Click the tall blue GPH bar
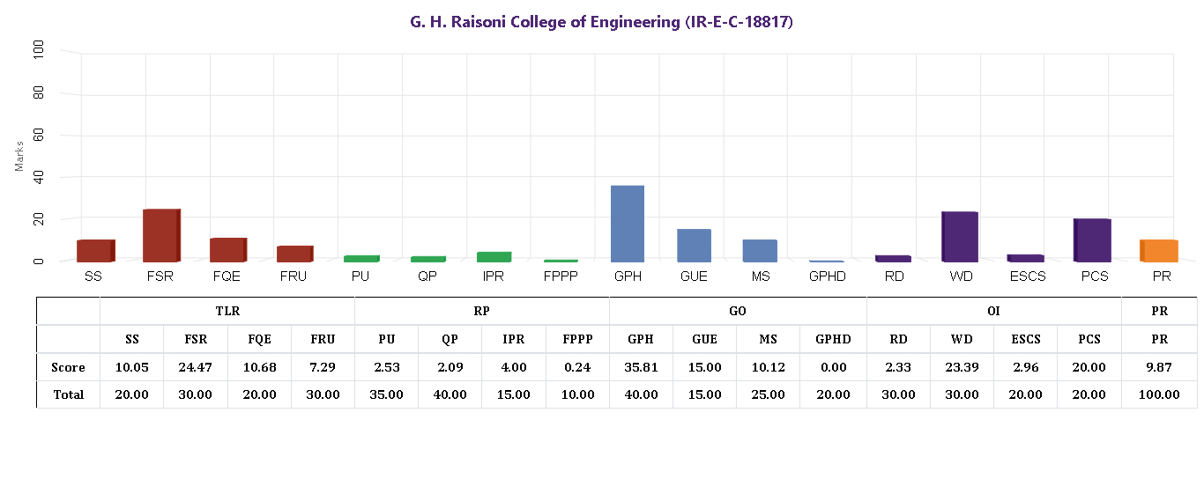The image size is (1204, 501). click(x=627, y=224)
